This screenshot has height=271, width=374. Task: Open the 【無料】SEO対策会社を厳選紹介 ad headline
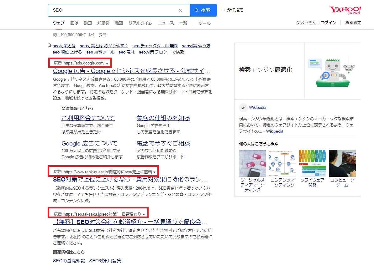click(130, 222)
